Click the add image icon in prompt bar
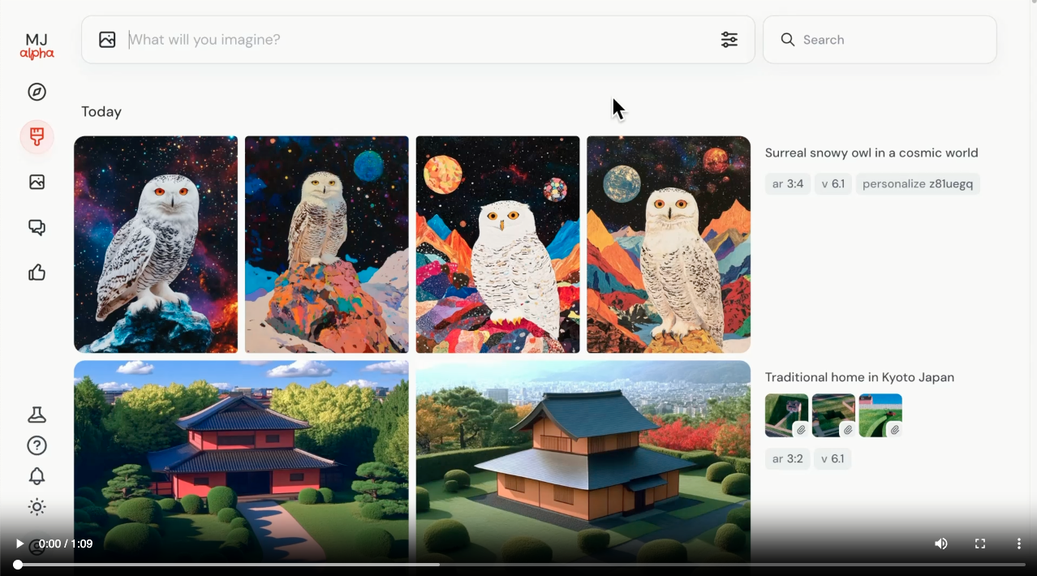Screen dimensions: 1037x576 click(107, 40)
